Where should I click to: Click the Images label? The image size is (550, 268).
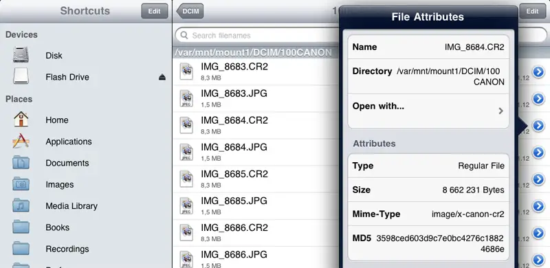pos(60,185)
